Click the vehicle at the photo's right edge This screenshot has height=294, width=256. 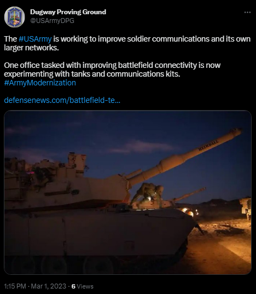point(246,208)
